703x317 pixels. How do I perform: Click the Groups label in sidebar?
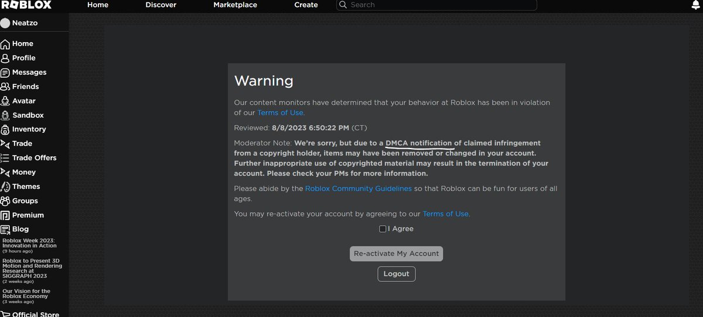pyautogui.click(x=25, y=201)
